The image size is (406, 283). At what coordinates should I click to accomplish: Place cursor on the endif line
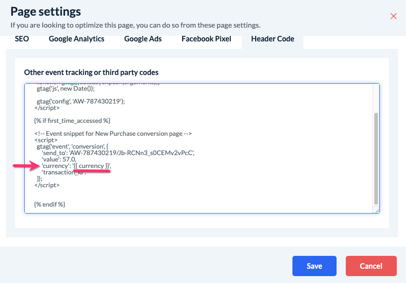[x=50, y=204]
